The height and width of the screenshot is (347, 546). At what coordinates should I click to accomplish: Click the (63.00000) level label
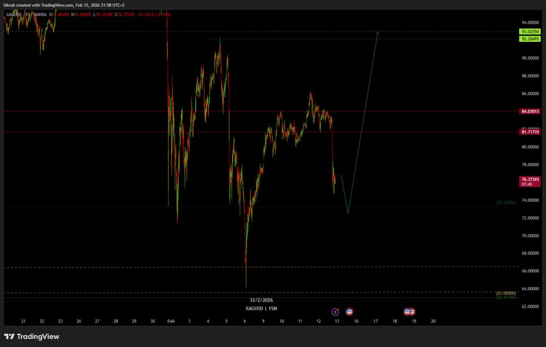coord(506,293)
